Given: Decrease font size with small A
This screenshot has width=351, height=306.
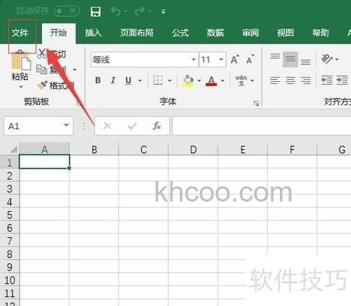Looking at the screenshot, I should (x=250, y=59).
